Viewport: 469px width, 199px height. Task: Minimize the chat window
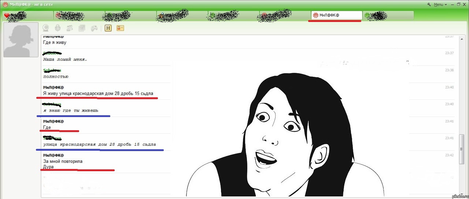[452, 4]
